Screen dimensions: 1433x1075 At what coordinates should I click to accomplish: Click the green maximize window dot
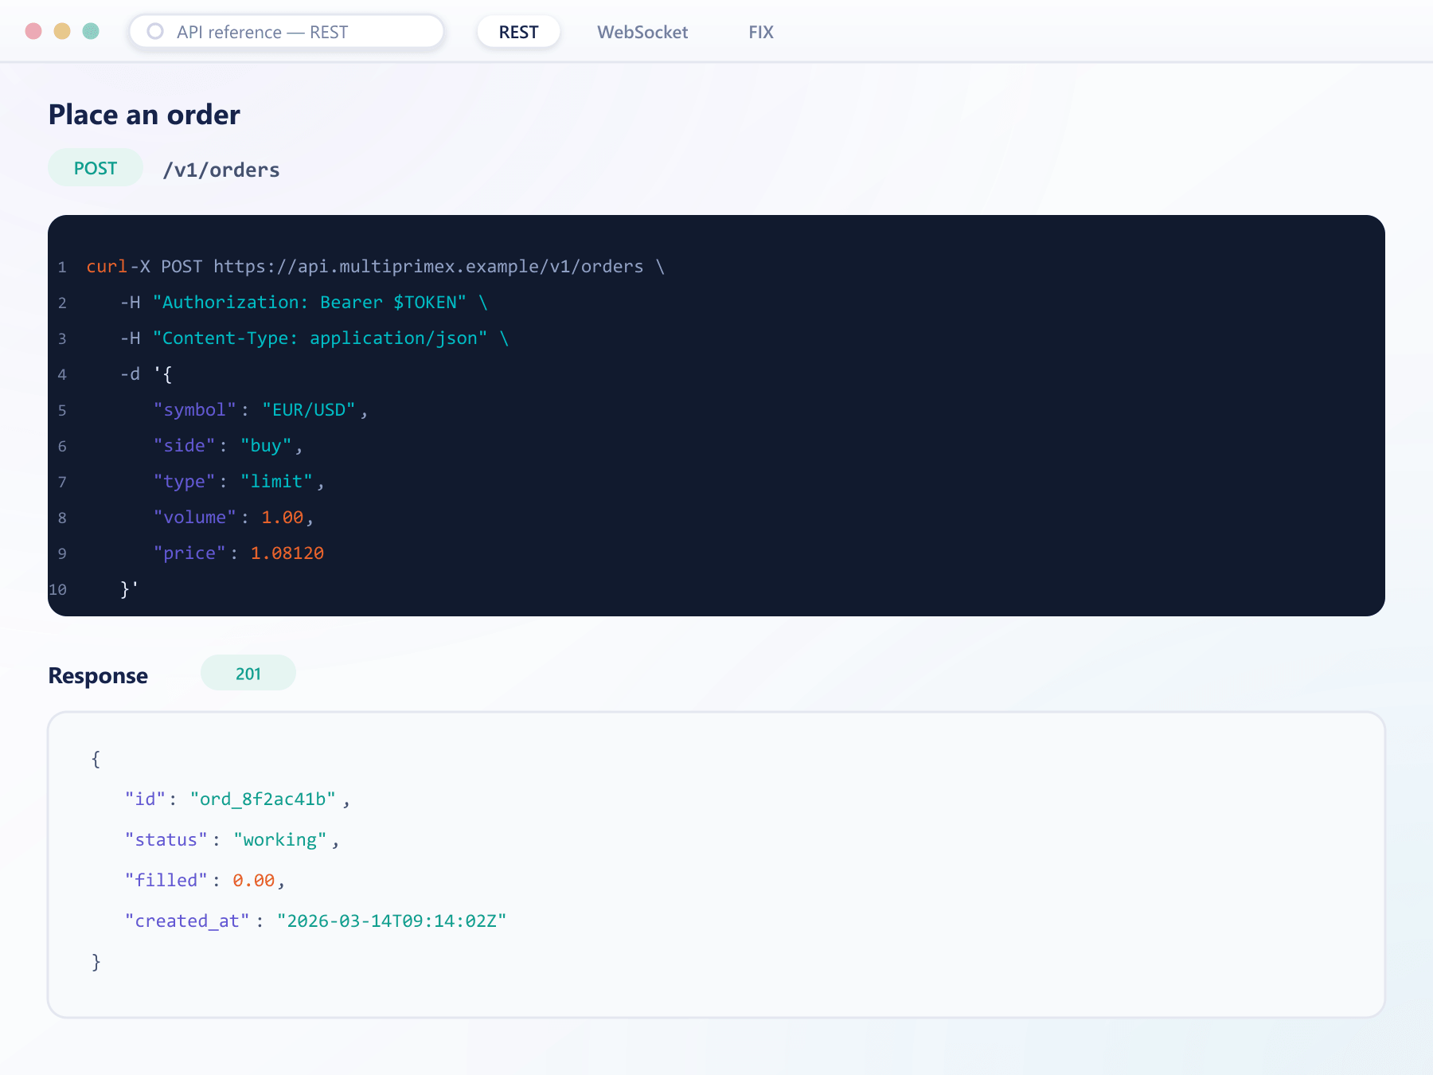click(91, 31)
